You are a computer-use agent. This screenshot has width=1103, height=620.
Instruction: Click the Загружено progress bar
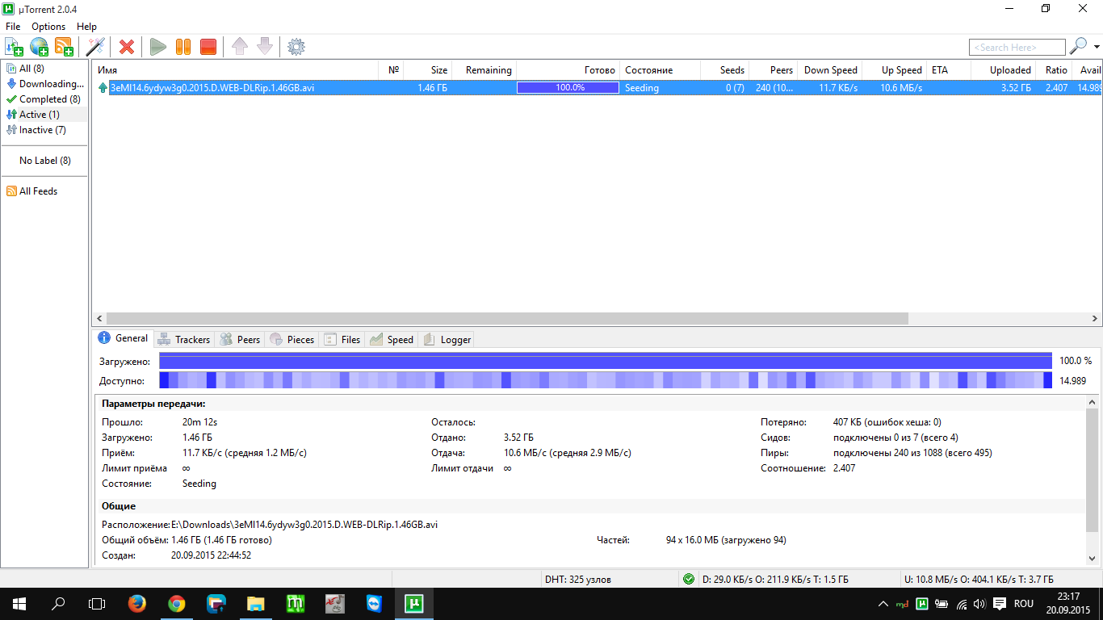click(x=606, y=361)
